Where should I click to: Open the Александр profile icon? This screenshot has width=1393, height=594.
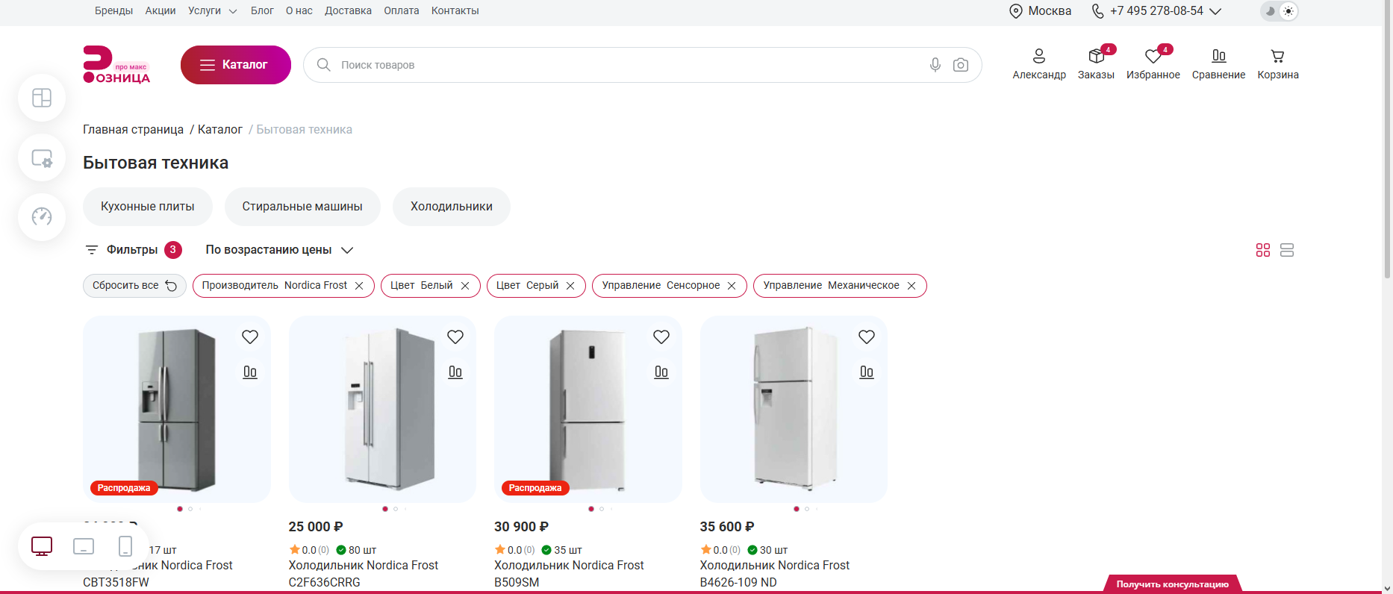click(x=1039, y=64)
